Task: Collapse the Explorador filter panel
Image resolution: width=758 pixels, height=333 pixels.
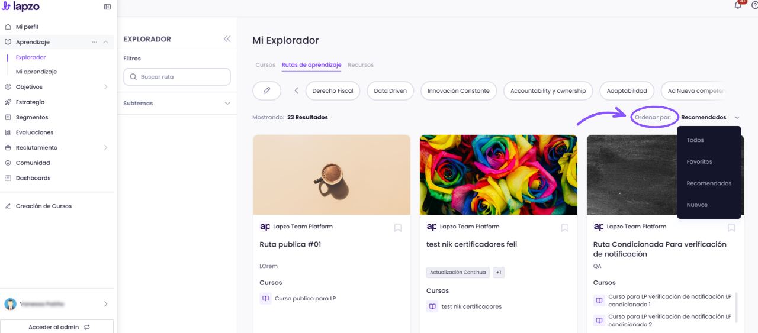Action: (227, 39)
